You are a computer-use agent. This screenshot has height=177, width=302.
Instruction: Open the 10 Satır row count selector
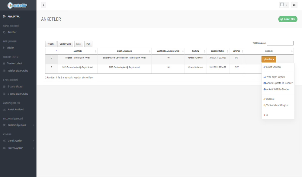click(51, 44)
